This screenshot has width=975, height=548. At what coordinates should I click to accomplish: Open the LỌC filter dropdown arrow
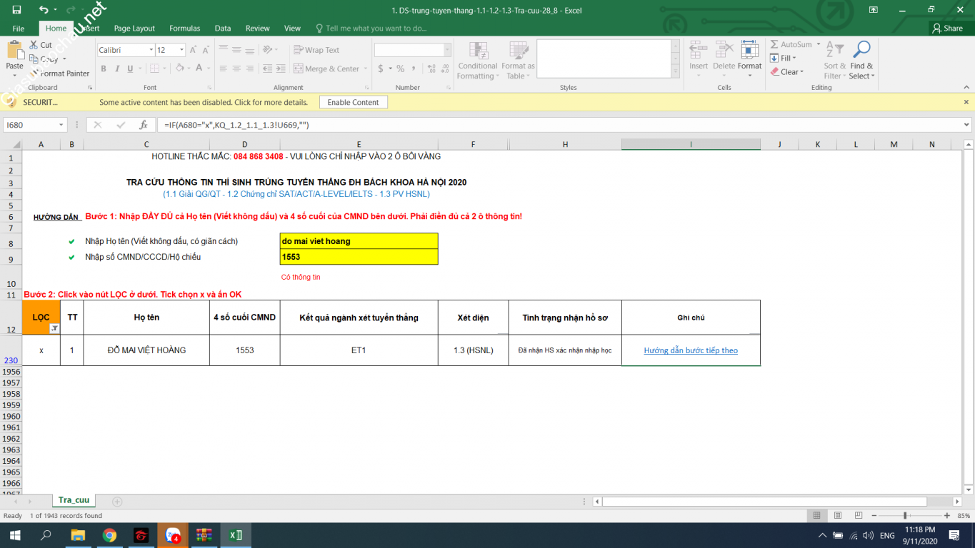coord(54,328)
